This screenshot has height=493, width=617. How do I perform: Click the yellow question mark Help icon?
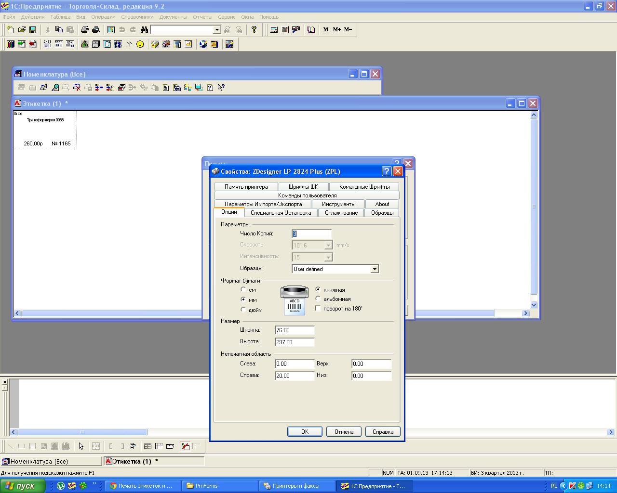[x=254, y=30]
